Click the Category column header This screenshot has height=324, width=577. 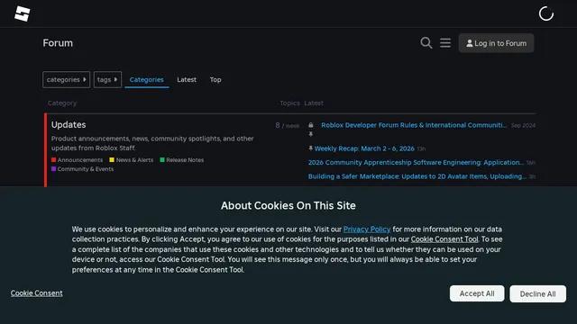[x=62, y=103]
